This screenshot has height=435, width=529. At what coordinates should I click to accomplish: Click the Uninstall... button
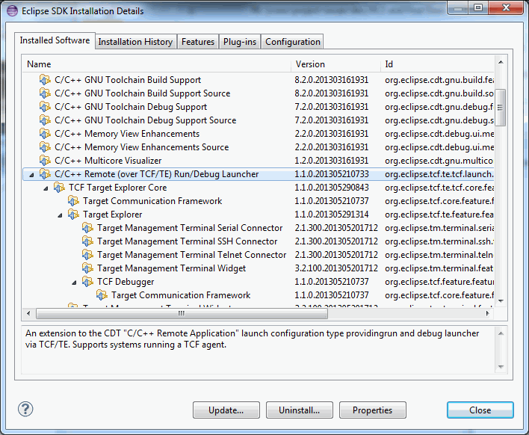[x=300, y=410]
